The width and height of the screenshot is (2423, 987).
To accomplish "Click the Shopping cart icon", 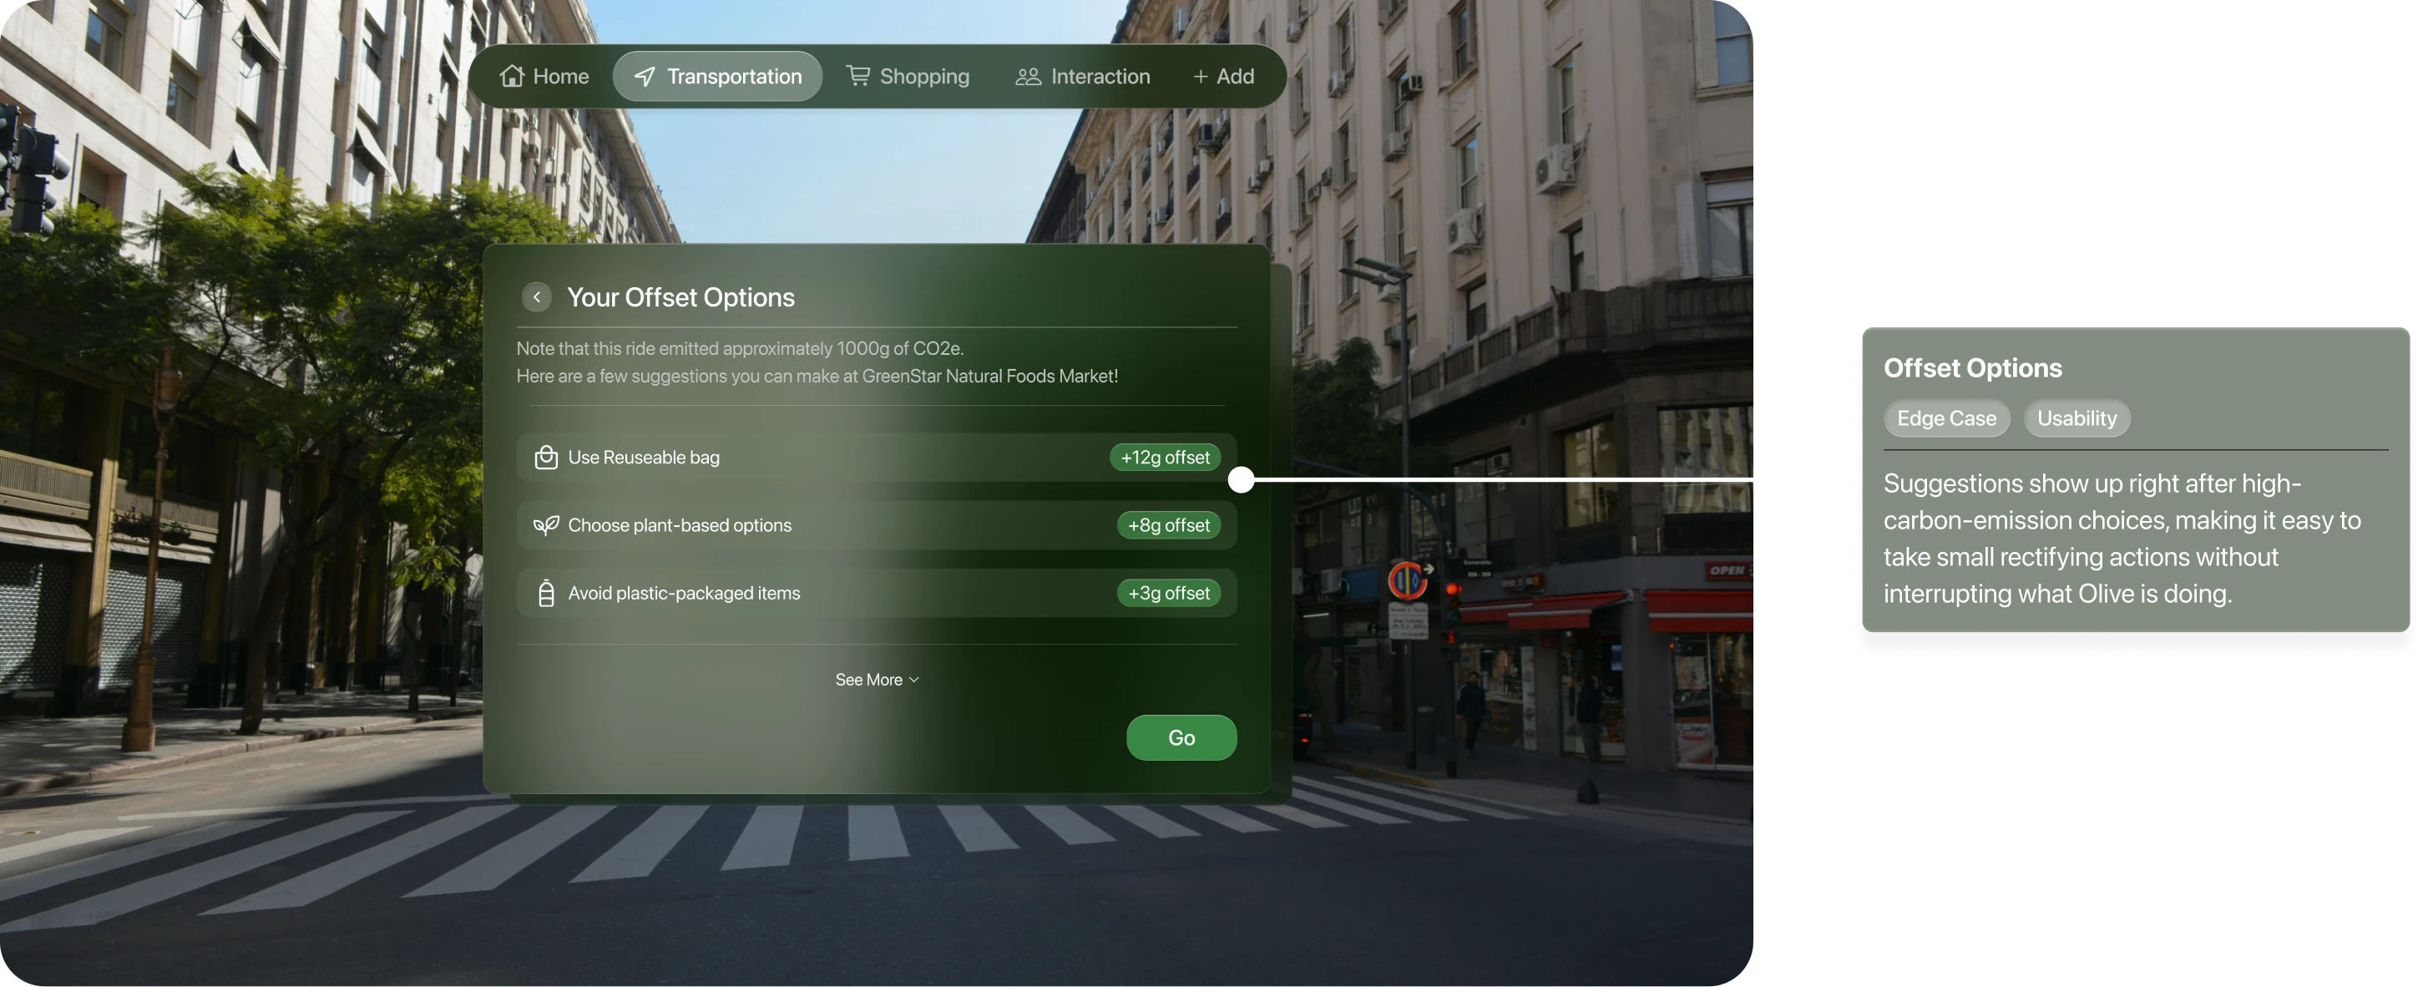I will click(857, 75).
